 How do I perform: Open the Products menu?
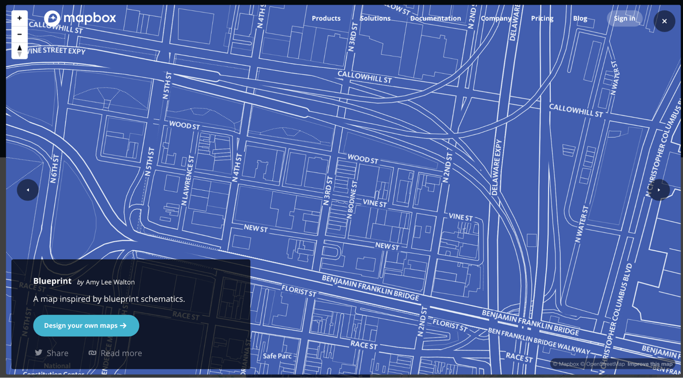pos(326,18)
